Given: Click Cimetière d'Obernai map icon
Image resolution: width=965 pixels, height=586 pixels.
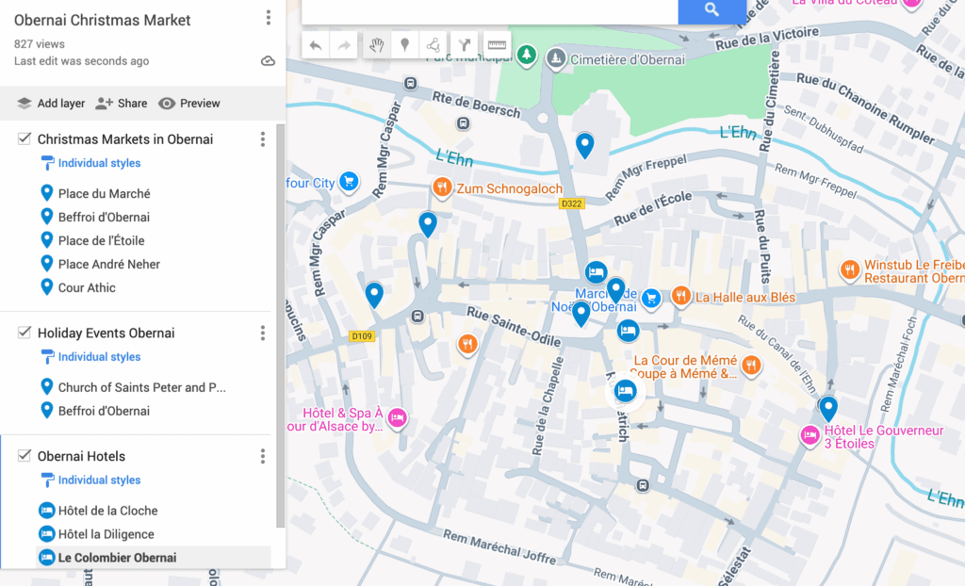Looking at the screenshot, I should (x=556, y=58).
